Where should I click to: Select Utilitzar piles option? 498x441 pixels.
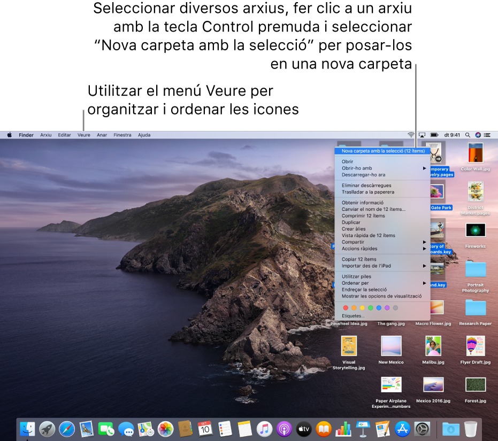[x=382, y=276]
